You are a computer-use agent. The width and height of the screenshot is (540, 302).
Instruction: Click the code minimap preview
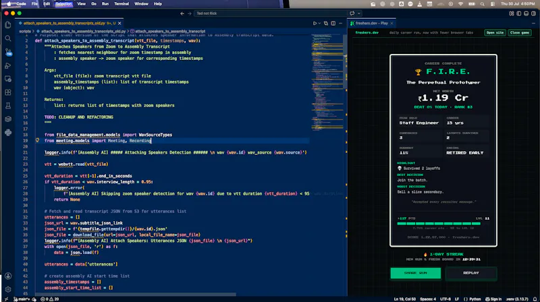tap(327, 82)
